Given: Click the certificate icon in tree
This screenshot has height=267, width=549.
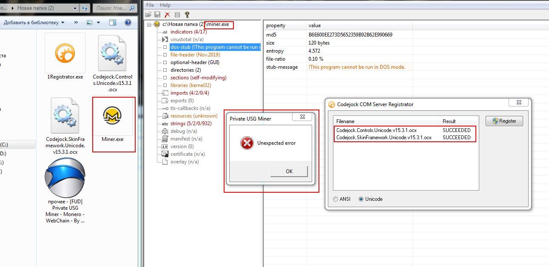Looking at the screenshot, I should [165, 154].
